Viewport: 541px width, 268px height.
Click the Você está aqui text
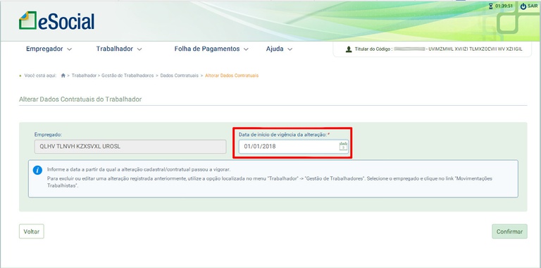point(40,75)
